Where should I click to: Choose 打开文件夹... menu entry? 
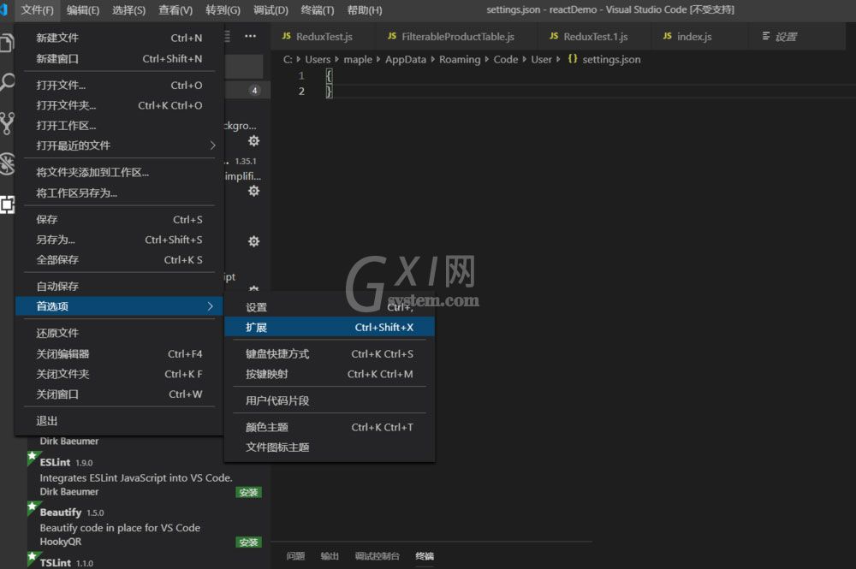119,105
